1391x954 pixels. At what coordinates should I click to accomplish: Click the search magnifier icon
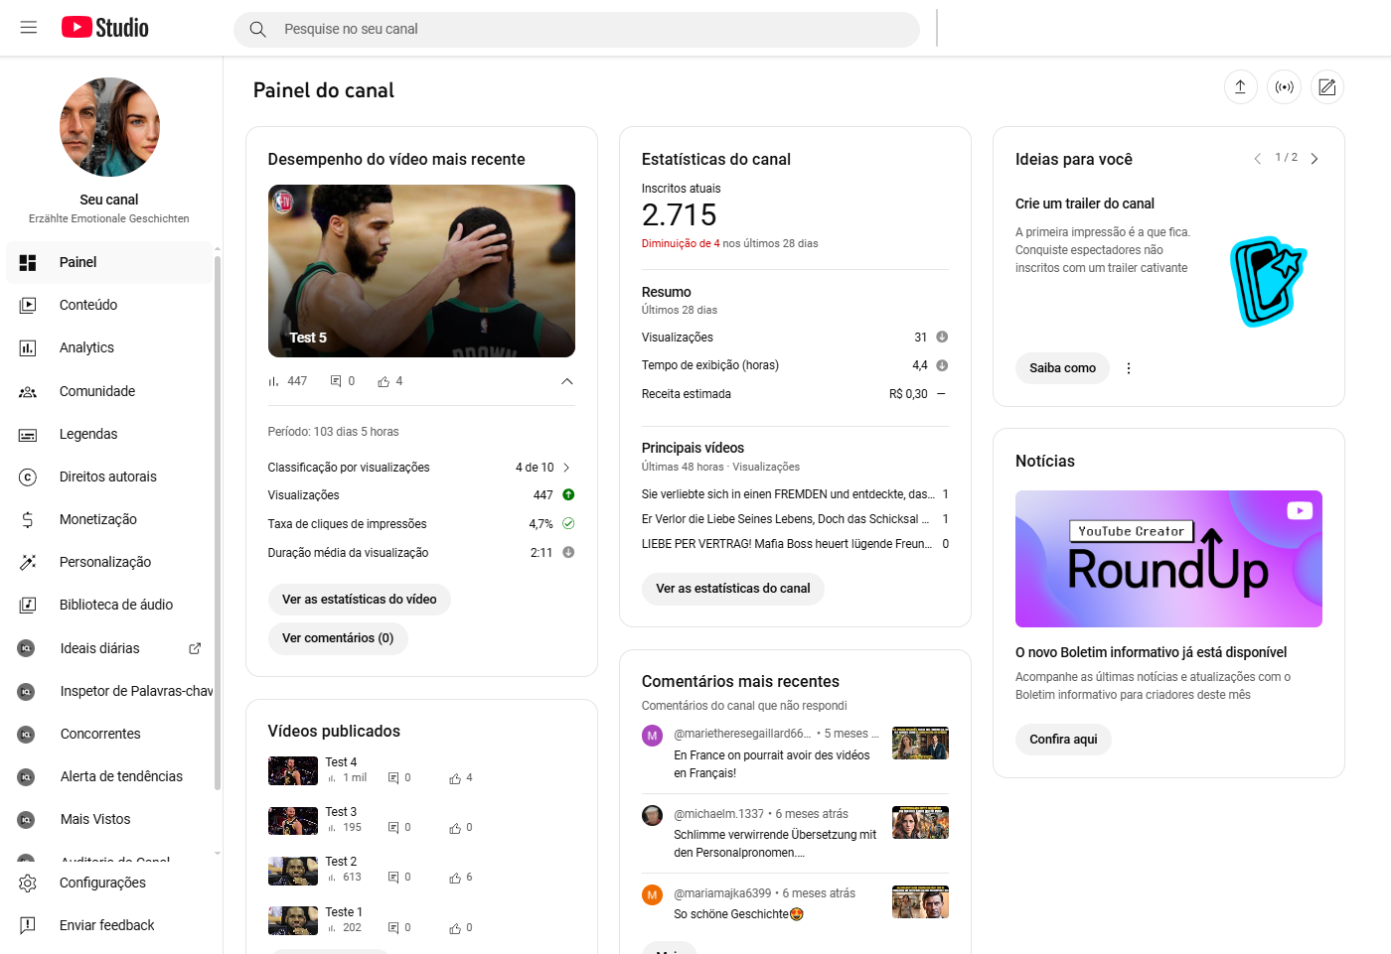click(258, 30)
